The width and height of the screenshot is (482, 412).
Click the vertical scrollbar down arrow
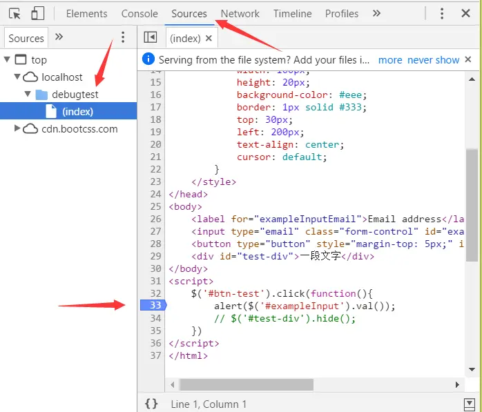point(472,369)
